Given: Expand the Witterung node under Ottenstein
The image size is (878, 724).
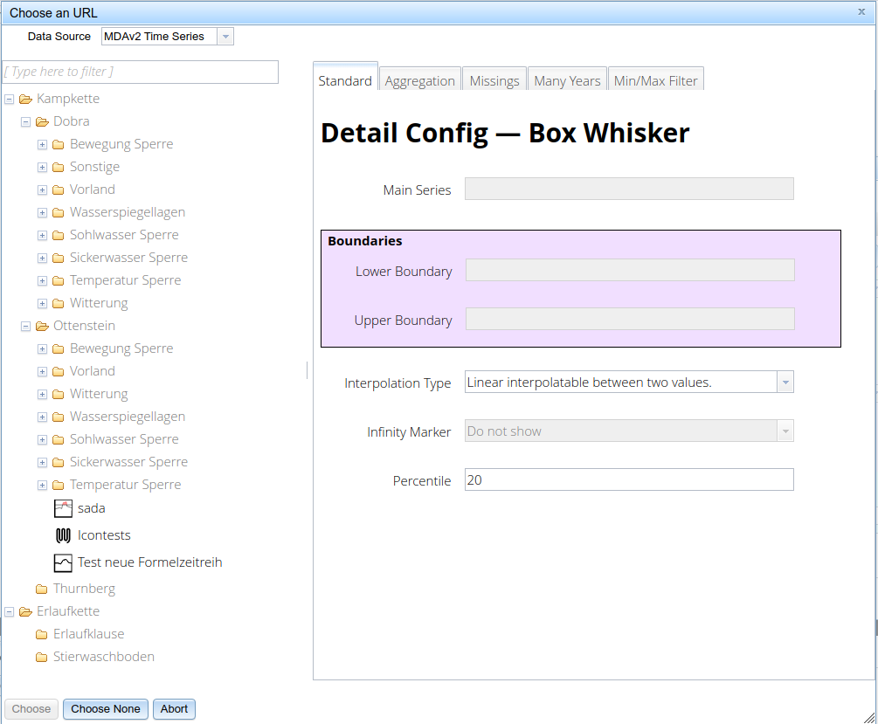Looking at the screenshot, I should coord(42,394).
